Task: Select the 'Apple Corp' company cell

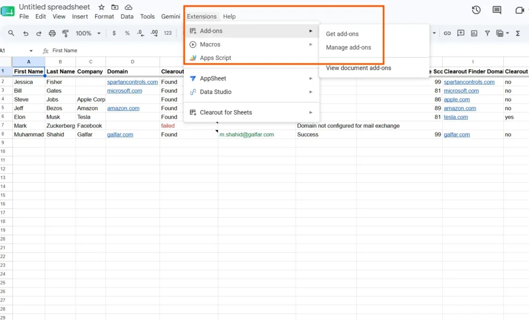Action: (91, 100)
